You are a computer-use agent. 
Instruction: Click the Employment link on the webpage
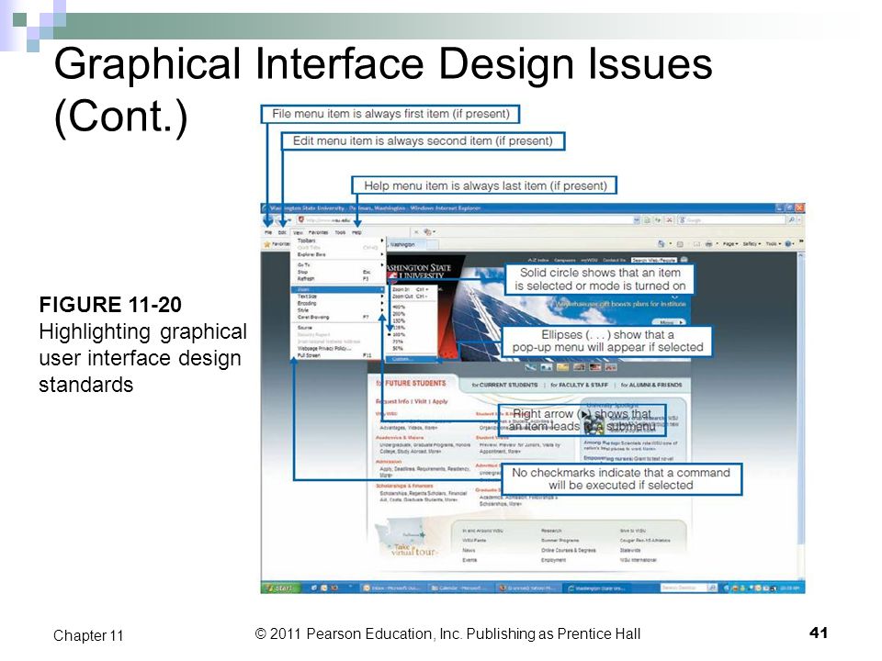pos(553,560)
